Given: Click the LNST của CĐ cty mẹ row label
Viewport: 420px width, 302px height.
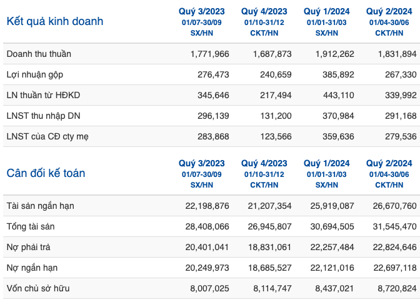Looking at the screenshot, I should (47, 136).
